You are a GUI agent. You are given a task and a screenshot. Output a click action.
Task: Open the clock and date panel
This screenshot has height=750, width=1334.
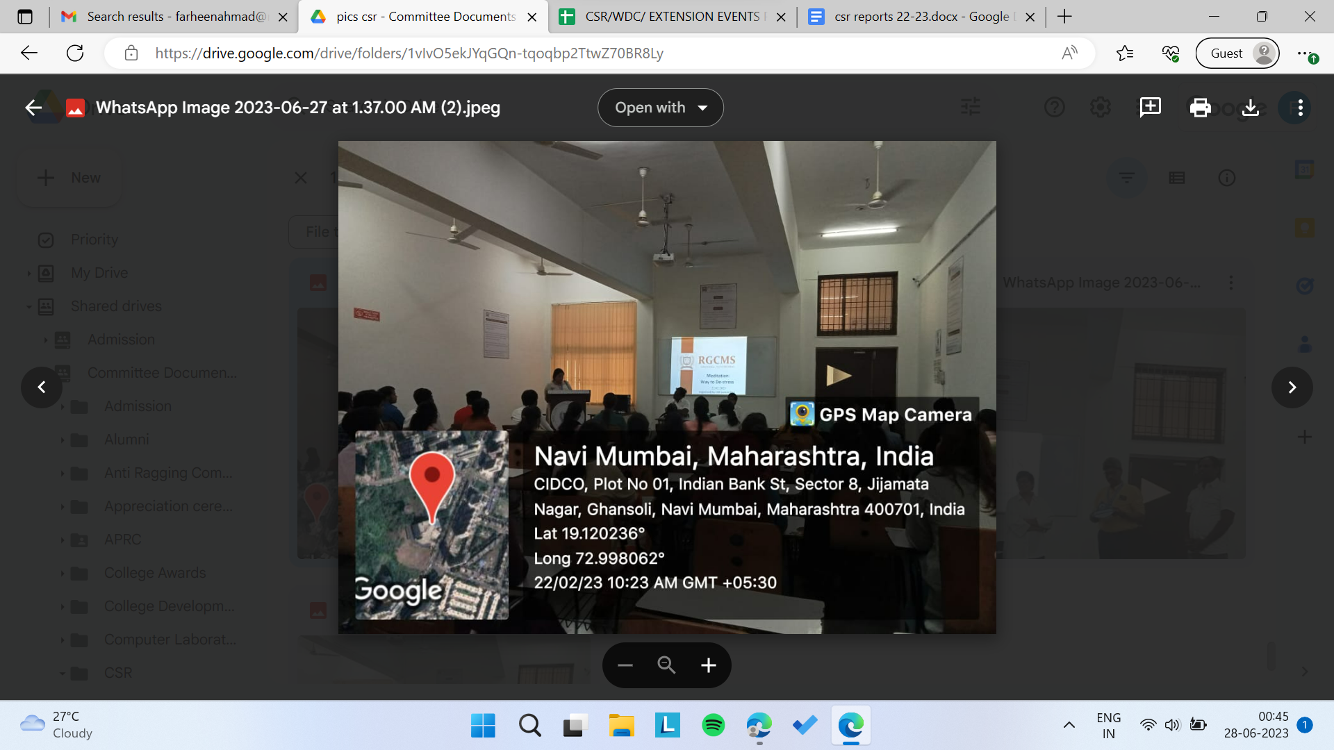pyautogui.click(x=1256, y=725)
